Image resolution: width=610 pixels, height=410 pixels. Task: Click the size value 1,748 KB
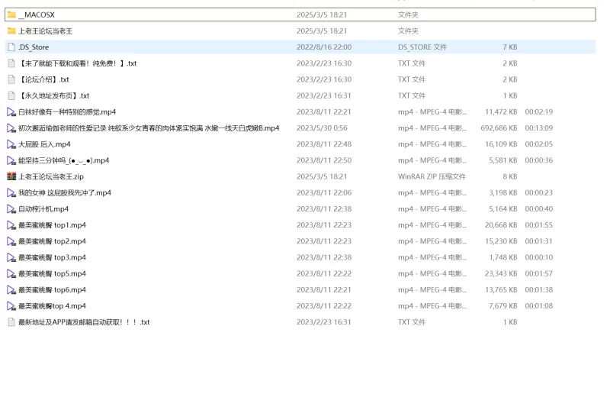[x=503, y=257]
